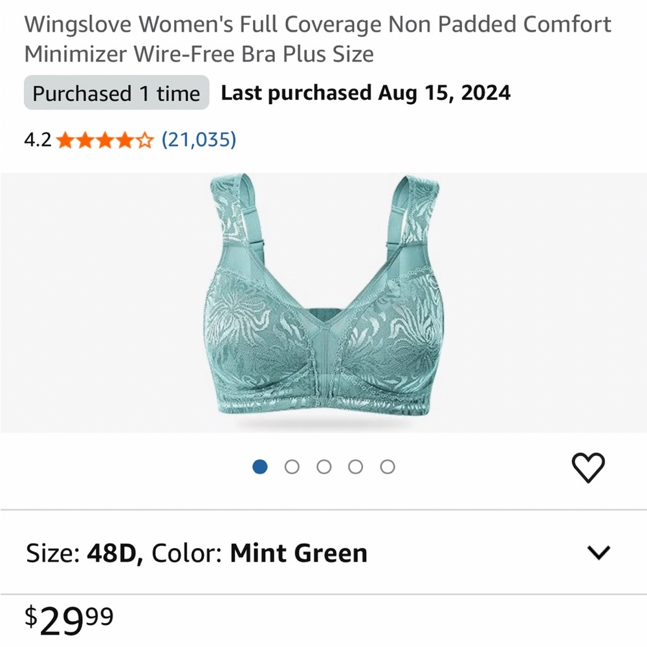Select the last image carousel dot

pyautogui.click(x=388, y=466)
